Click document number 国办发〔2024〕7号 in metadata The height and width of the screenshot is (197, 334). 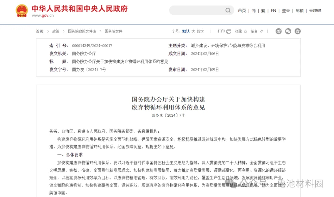pos(89,70)
